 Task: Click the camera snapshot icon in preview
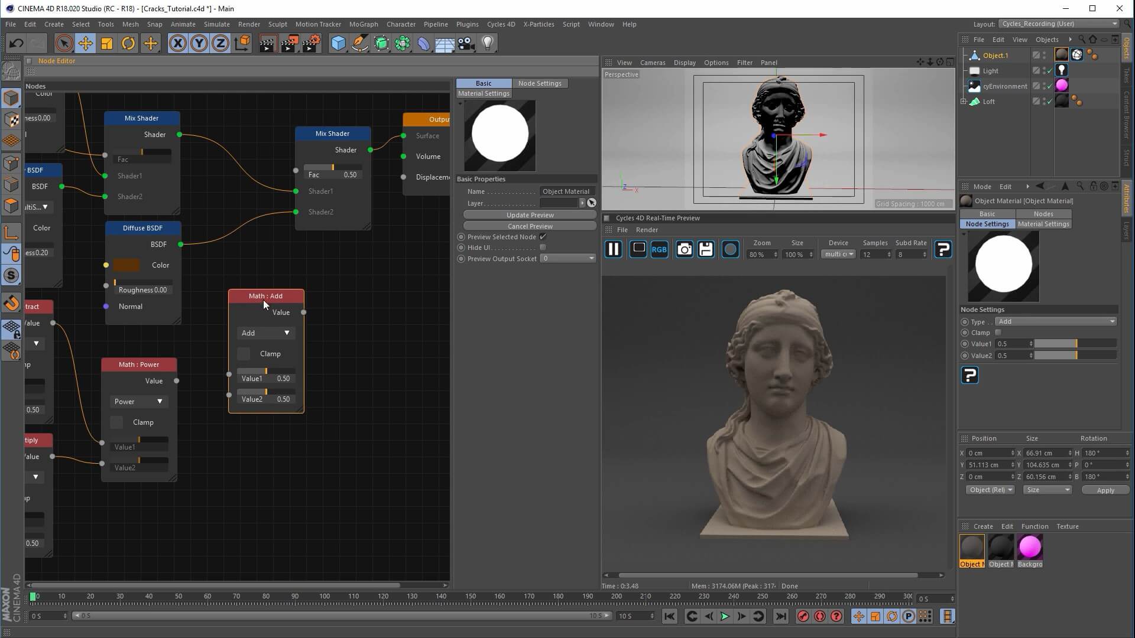(x=684, y=250)
